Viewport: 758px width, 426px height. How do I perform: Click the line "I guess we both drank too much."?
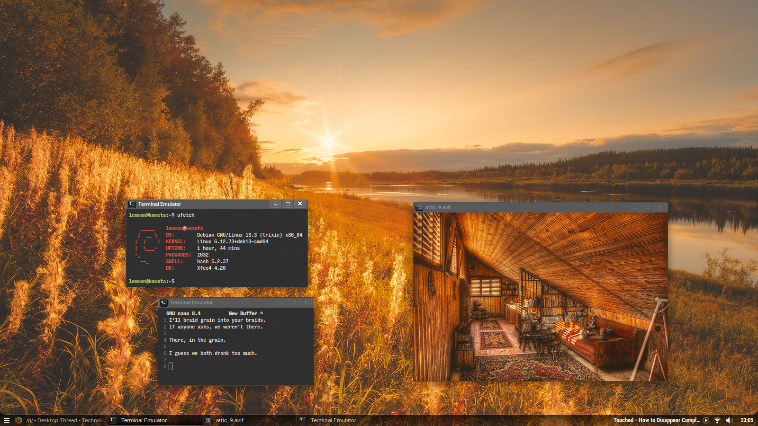pos(213,353)
